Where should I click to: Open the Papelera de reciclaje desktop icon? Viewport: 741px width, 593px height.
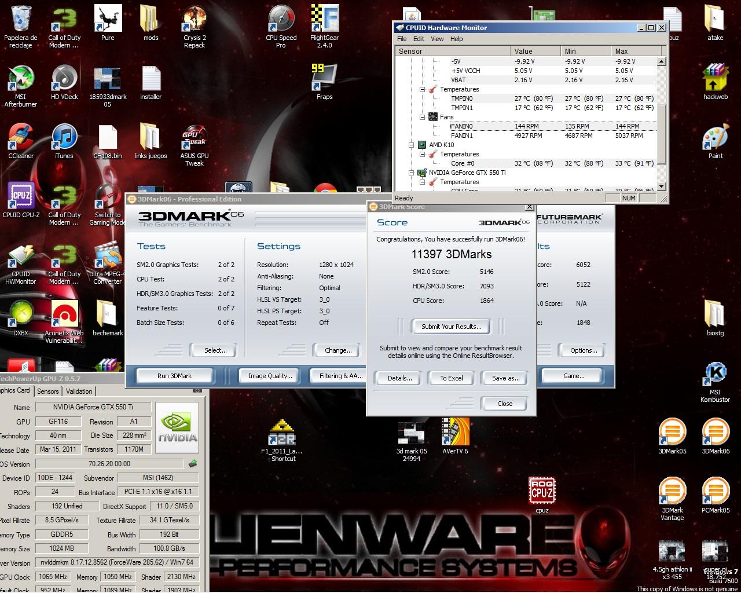[x=21, y=27]
